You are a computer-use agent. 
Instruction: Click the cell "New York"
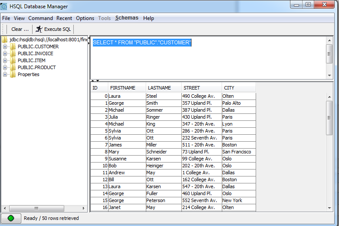tap(239, 200)
